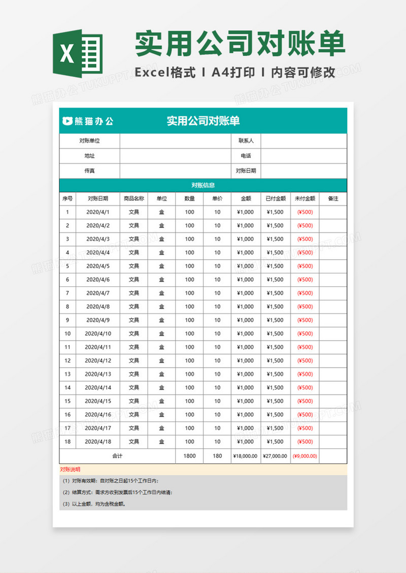Screen dimensions: 406x573
Task: Click the red (¥500) in the 2020/4/15 row
Action: 305,401
